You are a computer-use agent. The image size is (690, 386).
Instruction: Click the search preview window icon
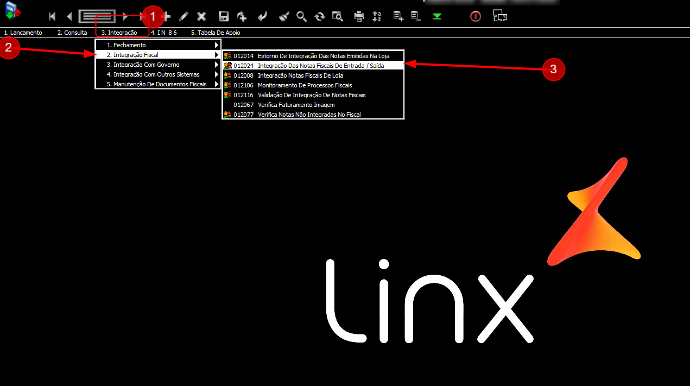click(338, 17)
